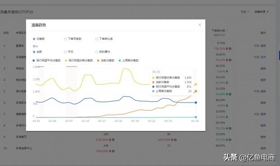Select the 下单买家数 radio button
280x166 pixels.
[65, 39]
